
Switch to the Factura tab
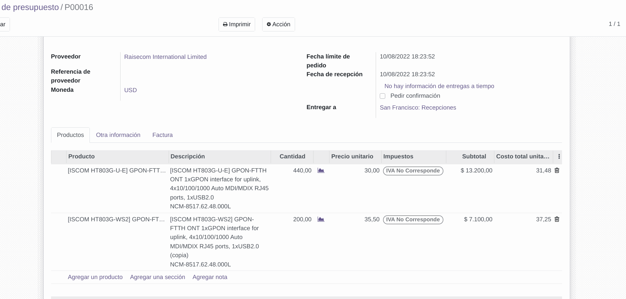click(x=163, y=135)
